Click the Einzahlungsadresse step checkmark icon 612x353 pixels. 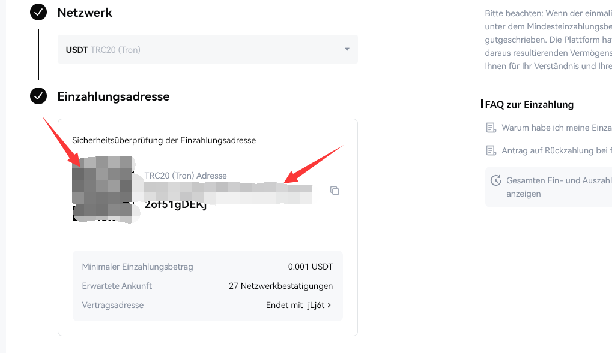click(x=38, y=96)
